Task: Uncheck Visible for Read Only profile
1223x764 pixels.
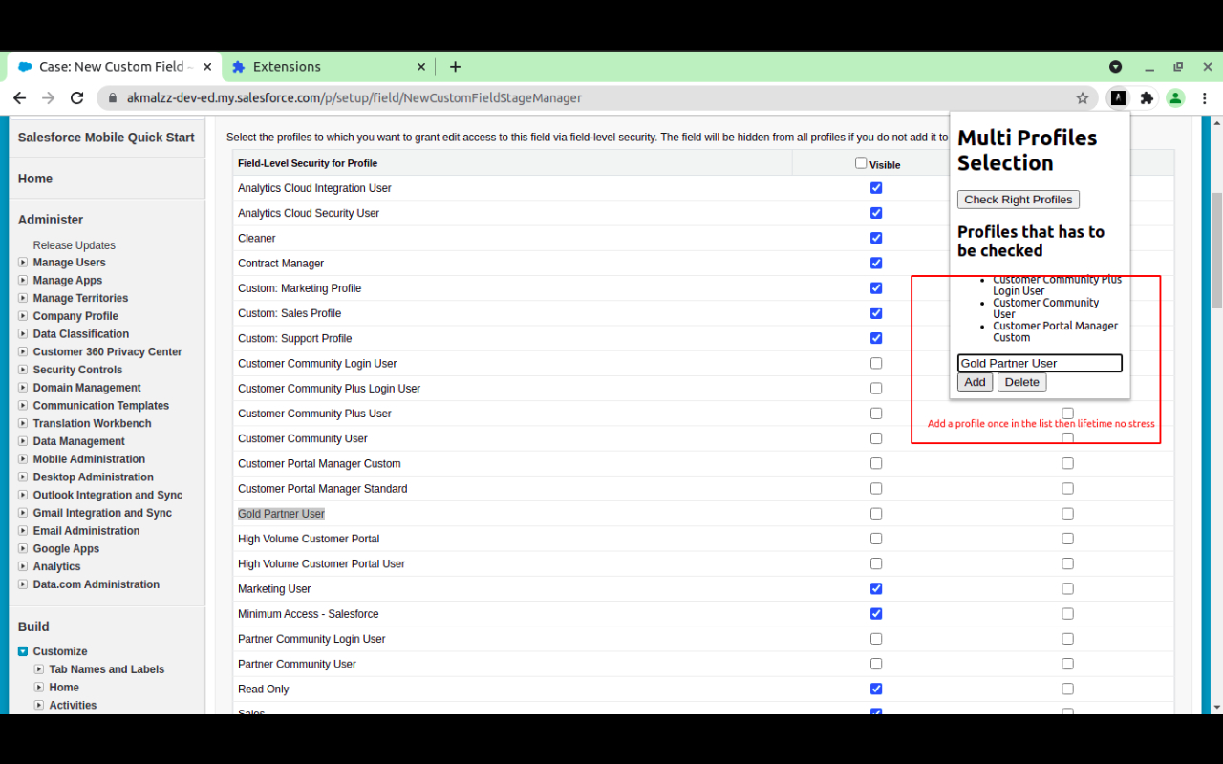Action: click(876, 689)
